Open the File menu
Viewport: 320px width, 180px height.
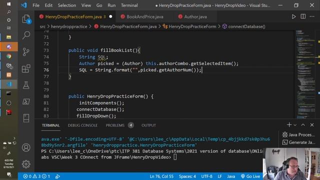click(x=36, y=5)
